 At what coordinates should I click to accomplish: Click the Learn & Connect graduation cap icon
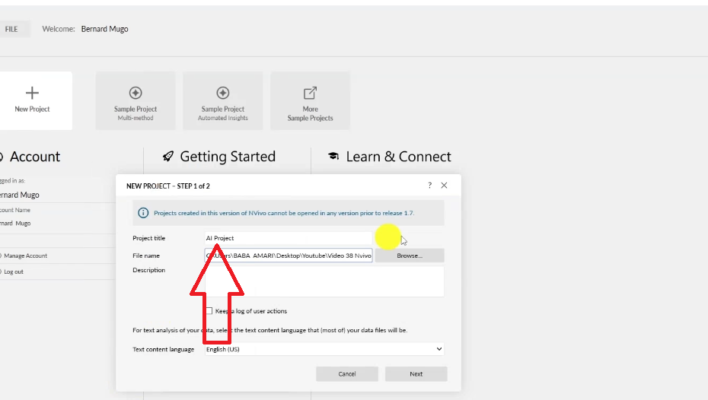click(x=333, y=157)
